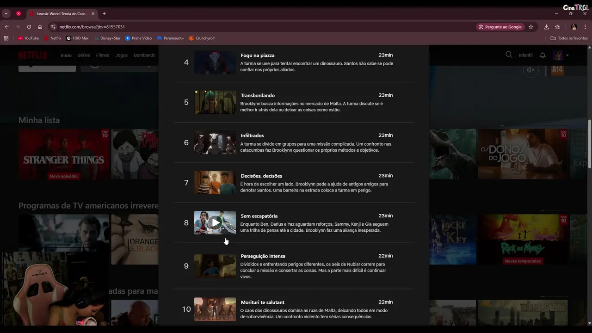592x333 pixels.
Task: Open Netflix Início menu
Action: point(66,55)
